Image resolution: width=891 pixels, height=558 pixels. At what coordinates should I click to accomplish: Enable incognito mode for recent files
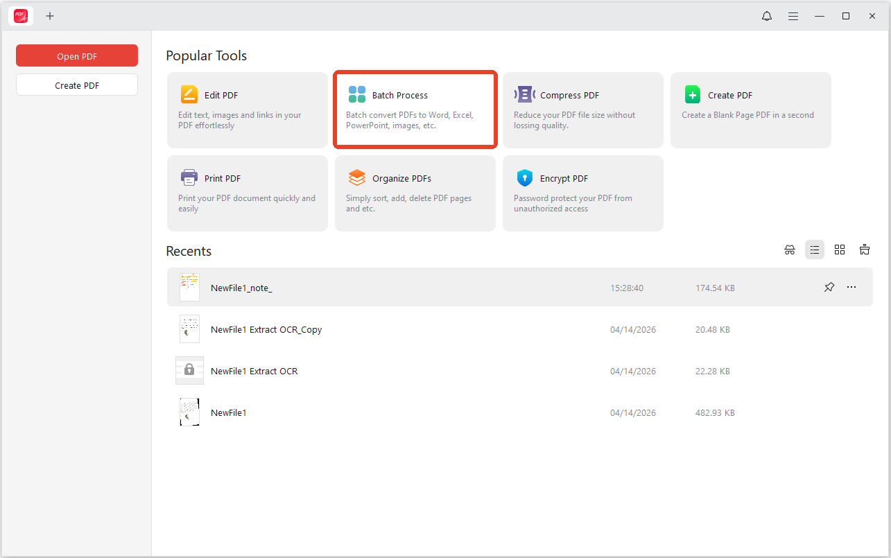click(x=790, y=249)
